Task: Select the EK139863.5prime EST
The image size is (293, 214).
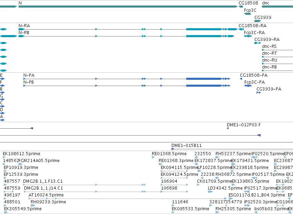Action: point(233,185)
